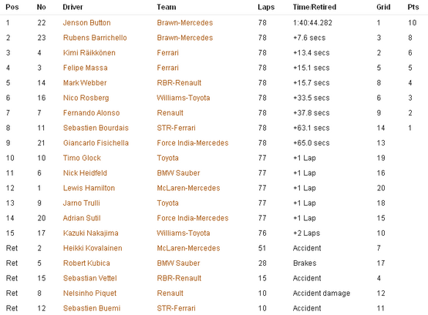428x315 pixels.
Task: Open the Lewis Hamilton driver link
Action: pos(89,188)
